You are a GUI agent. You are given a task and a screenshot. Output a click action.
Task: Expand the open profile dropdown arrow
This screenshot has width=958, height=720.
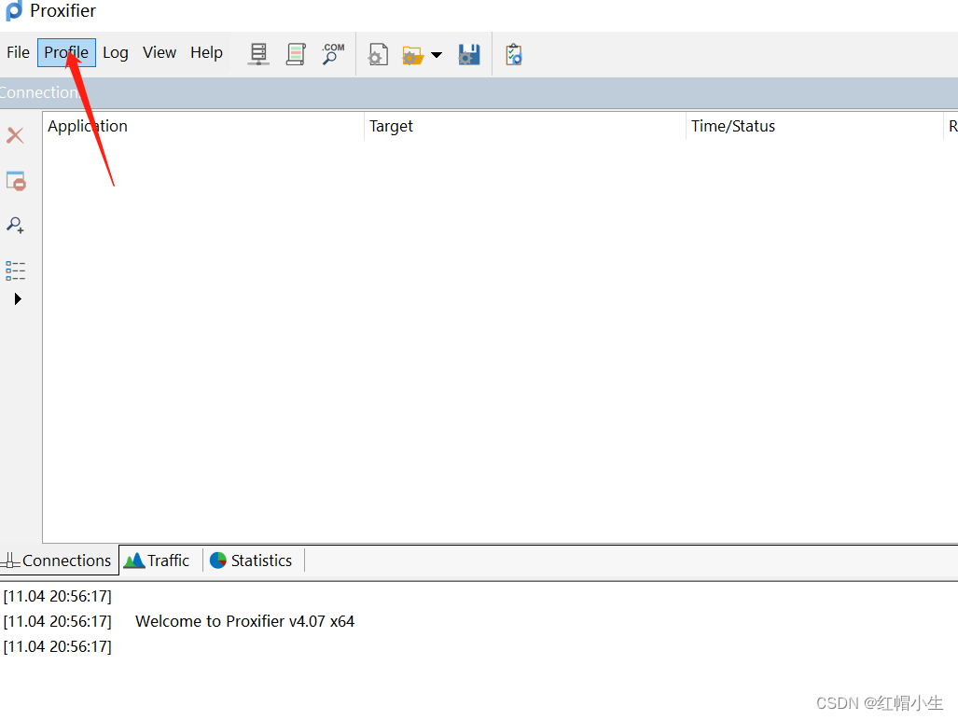(437, 55)
